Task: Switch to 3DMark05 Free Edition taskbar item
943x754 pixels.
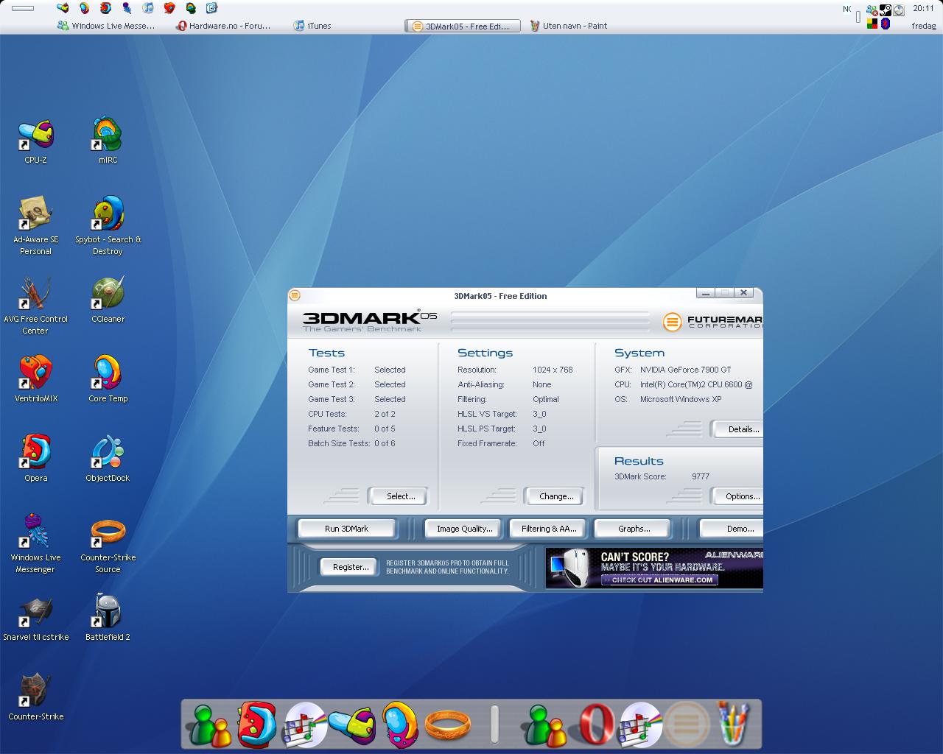Action: (462, 26)
